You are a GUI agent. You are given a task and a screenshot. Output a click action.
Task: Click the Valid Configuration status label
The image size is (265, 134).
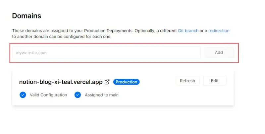pos(48,95)
